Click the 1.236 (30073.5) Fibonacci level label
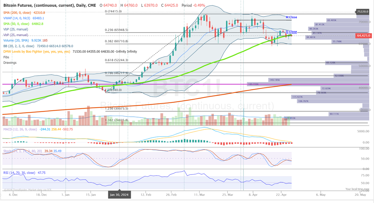 click(116, 108)
